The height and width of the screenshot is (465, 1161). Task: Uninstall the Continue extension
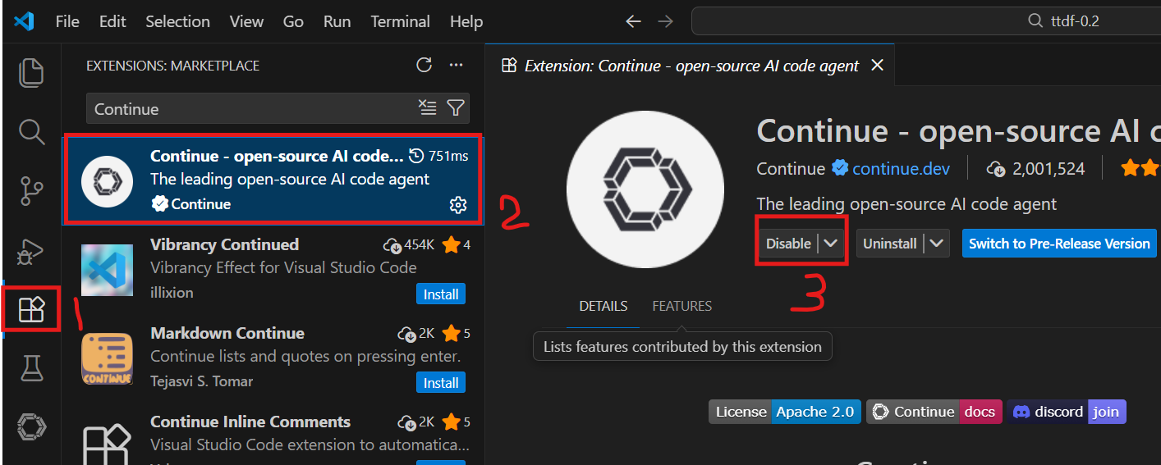tap(889, 244)
